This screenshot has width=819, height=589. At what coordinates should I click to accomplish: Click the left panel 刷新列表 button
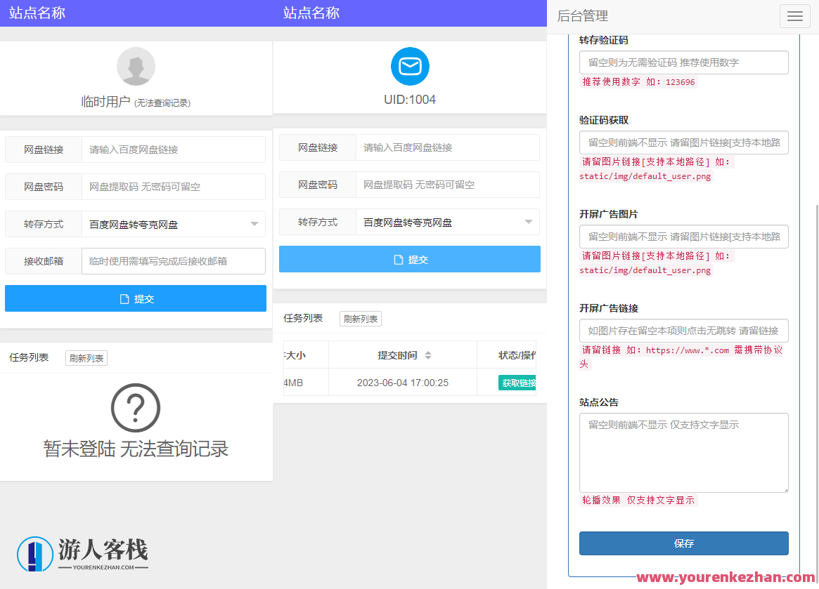point(86,358)
